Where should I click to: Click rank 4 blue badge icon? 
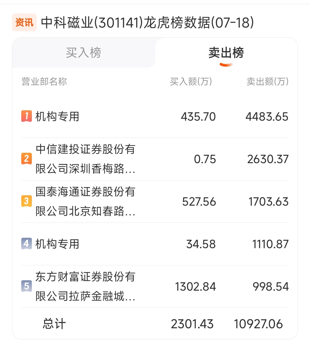click(26, 244)
